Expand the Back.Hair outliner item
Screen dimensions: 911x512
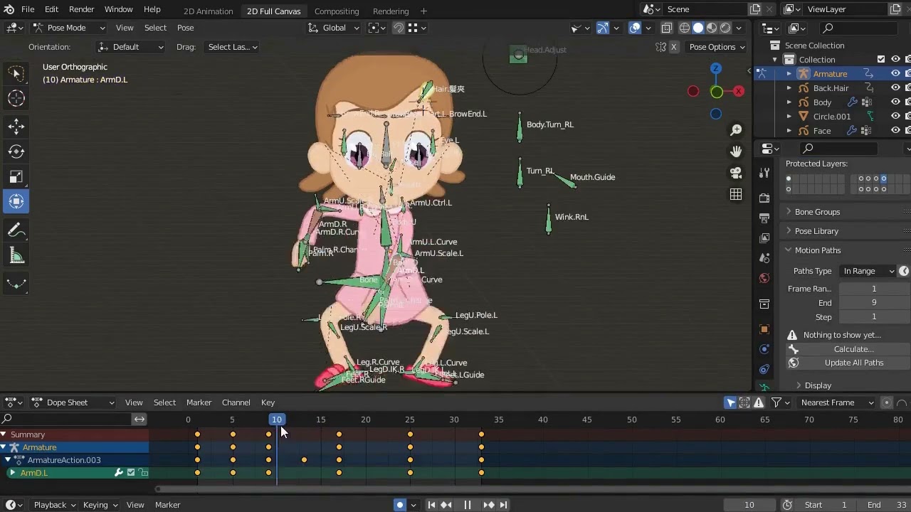(789, 88)
